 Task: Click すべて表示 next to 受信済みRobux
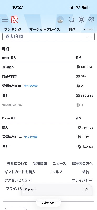pyautogui.click(x=31, y=86)
